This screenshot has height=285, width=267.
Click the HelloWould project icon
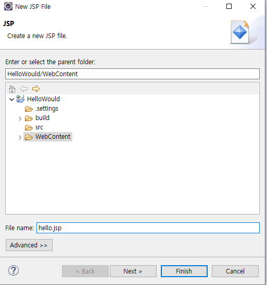[x=20, y=99]
